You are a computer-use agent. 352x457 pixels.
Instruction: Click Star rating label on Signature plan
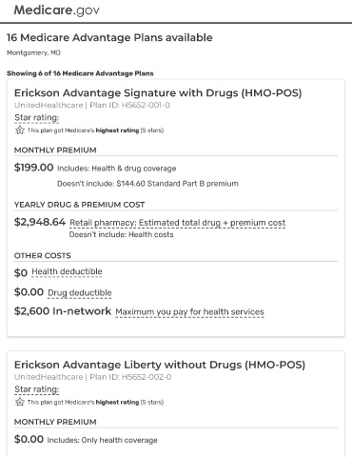(37, 118)
